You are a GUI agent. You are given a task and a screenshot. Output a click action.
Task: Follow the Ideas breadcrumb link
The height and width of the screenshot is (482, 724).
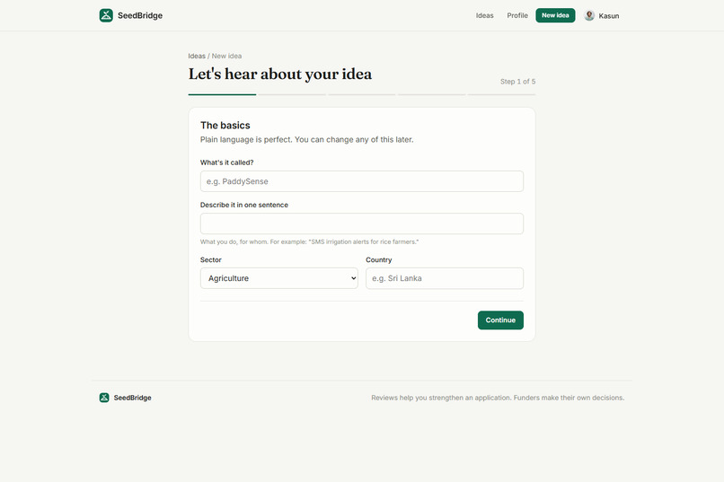coord(197,56)
